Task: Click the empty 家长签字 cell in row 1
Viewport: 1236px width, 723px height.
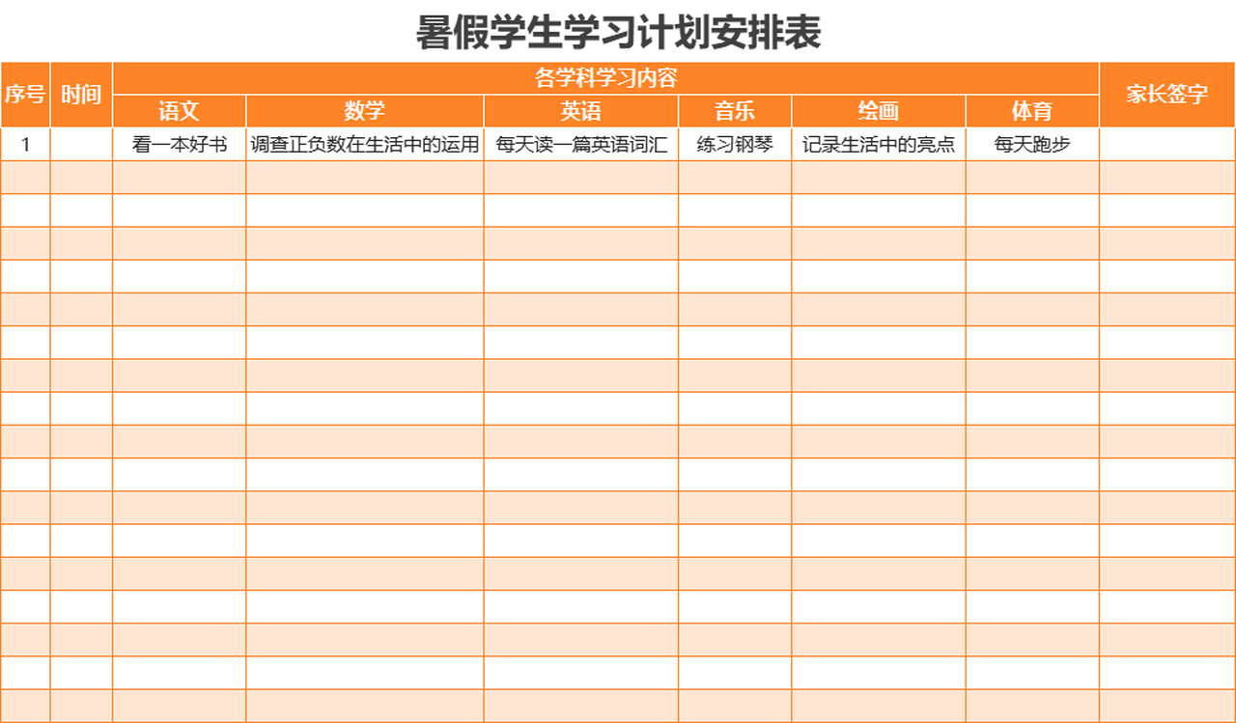Action: click(x=1167, y=145)
